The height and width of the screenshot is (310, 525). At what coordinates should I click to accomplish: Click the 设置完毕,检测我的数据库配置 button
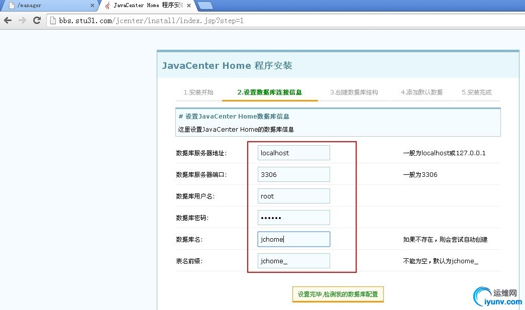coord(338,294)
